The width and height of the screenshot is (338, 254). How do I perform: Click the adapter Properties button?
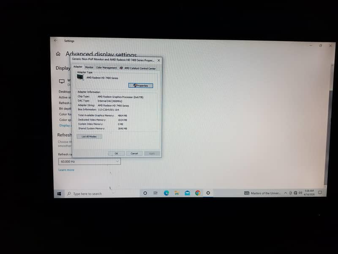pyautogui.click(x=141, y=86)
